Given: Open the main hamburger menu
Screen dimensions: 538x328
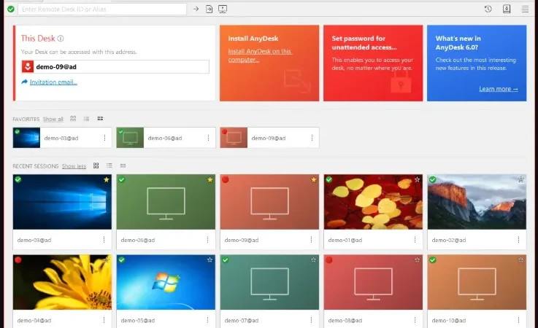Looking at the screenshot, I should pos(525,9).
